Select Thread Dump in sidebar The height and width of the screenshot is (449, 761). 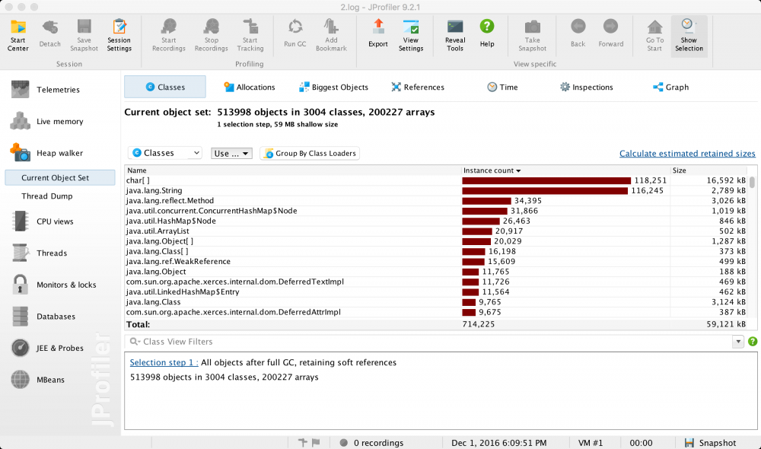tap(47, 196)
